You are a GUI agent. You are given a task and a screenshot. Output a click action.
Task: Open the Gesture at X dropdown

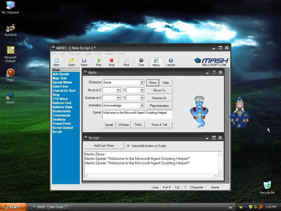point(118,98)
